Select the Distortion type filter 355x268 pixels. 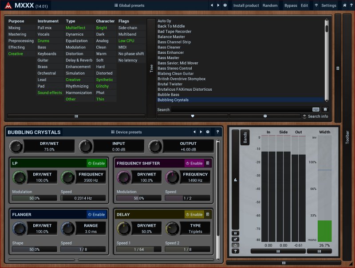75,54
